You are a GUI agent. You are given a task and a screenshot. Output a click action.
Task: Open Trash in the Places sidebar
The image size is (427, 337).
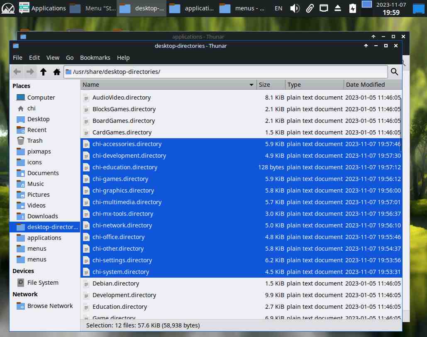click(x=35, y=141)
